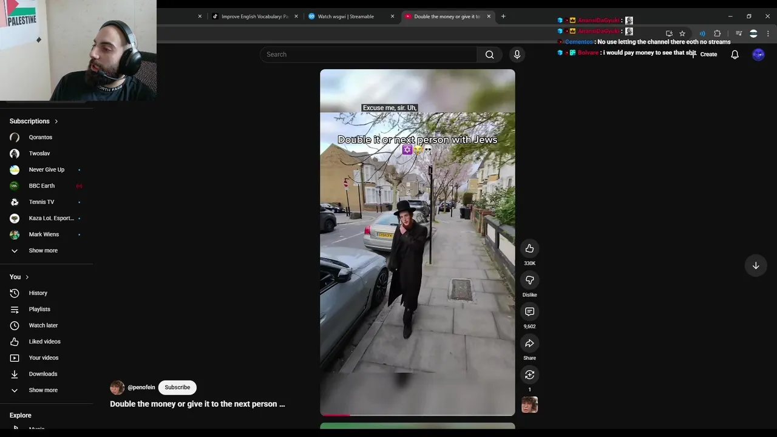Close the Double the money tab

click(x=489, y=16)
